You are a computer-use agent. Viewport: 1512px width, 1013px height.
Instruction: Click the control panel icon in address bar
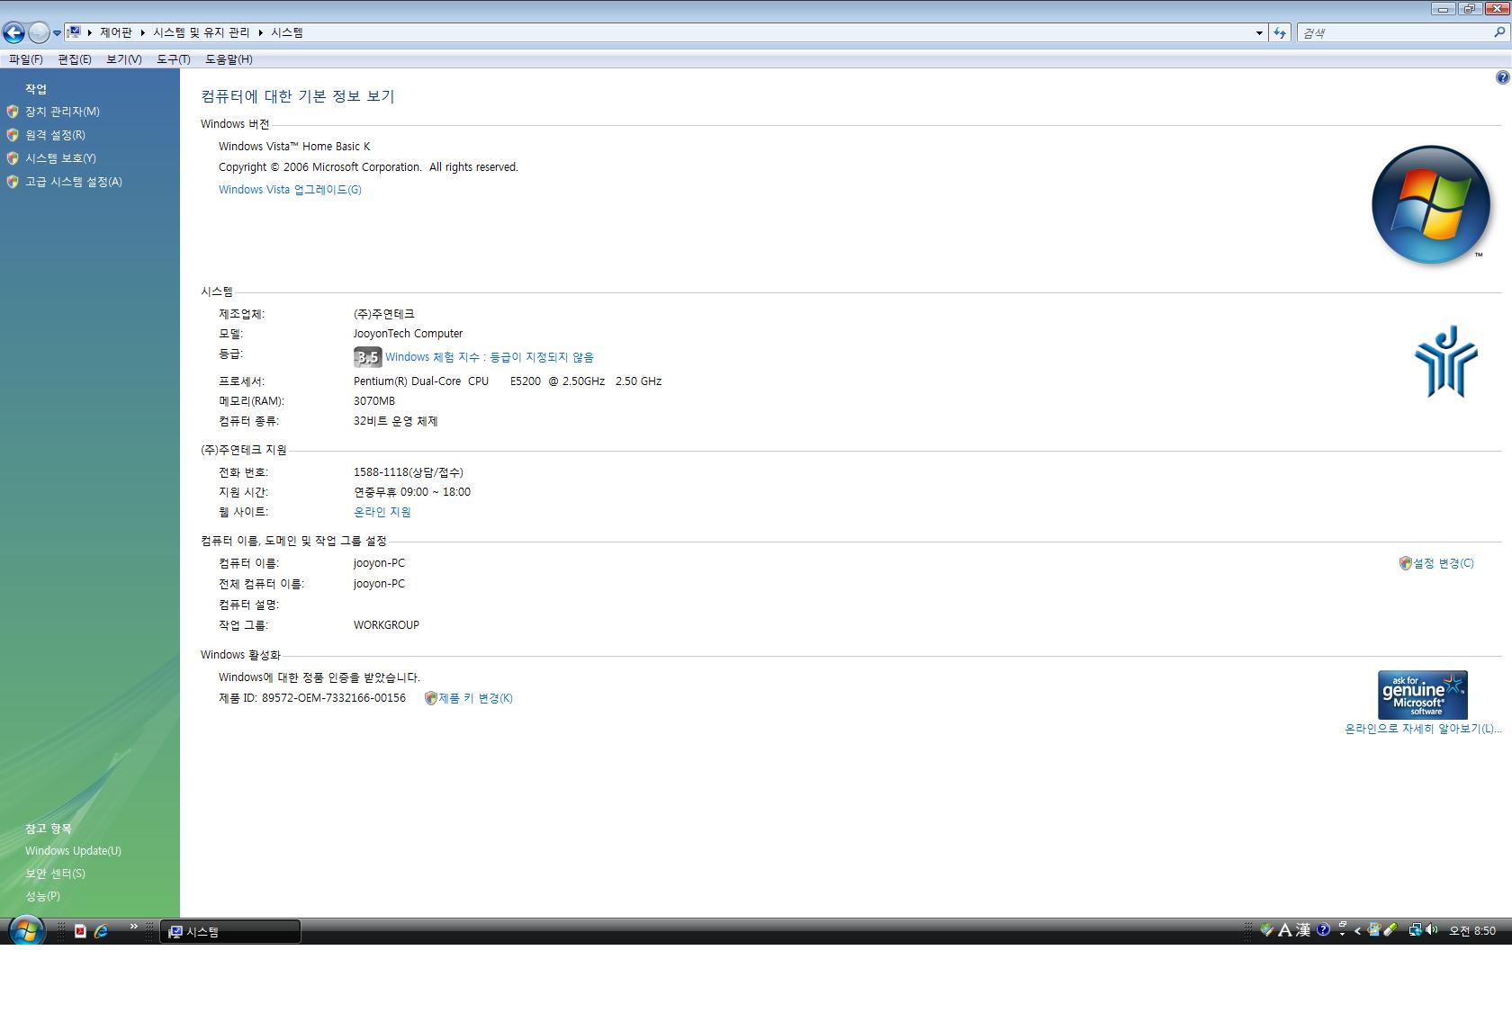[75, 32]
